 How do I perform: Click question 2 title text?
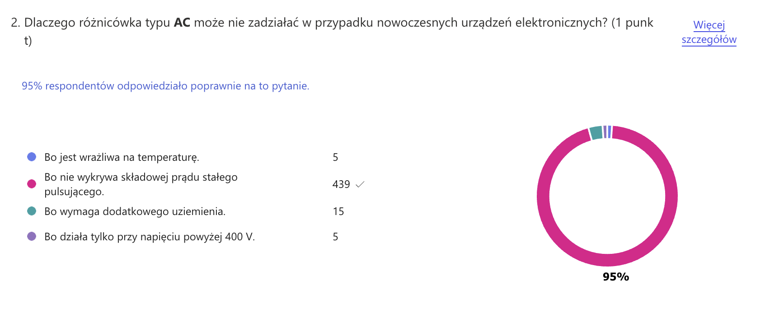(x=271, y=22)
